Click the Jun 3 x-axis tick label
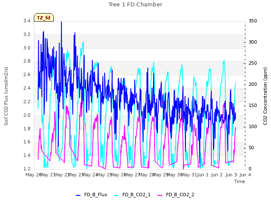The height and width of the screenshot is (203, 271). tap(231, 175)
